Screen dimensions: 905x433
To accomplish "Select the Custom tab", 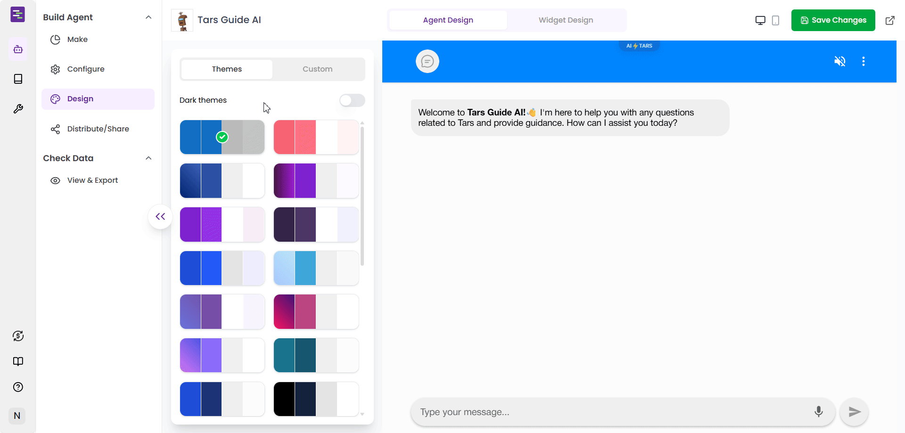I will tap(318, 69).
